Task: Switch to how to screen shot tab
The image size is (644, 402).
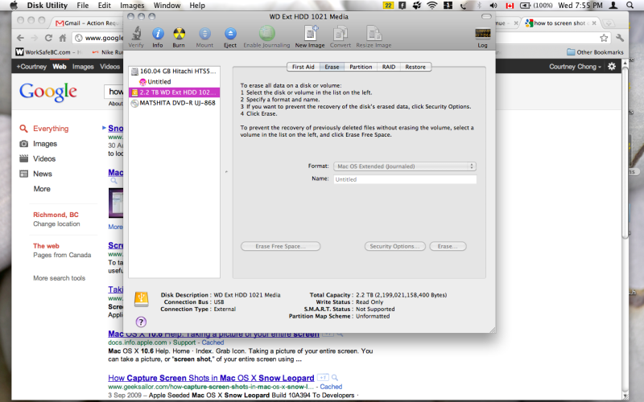Action: [561, 23]
